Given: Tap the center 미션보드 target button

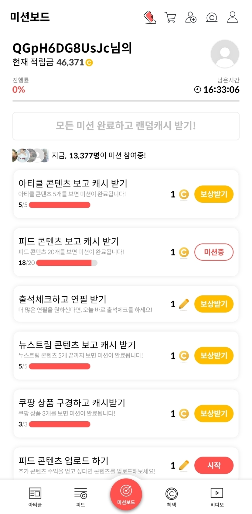Looking at the screenshot, I should click(126, 494).
